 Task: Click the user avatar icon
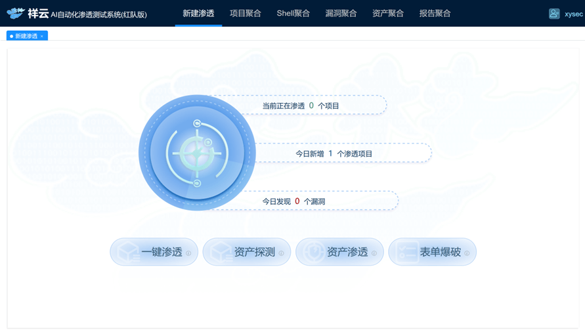click(554, 14)
